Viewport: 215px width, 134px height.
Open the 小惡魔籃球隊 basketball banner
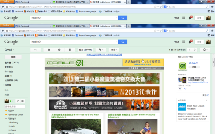point(104,105)
